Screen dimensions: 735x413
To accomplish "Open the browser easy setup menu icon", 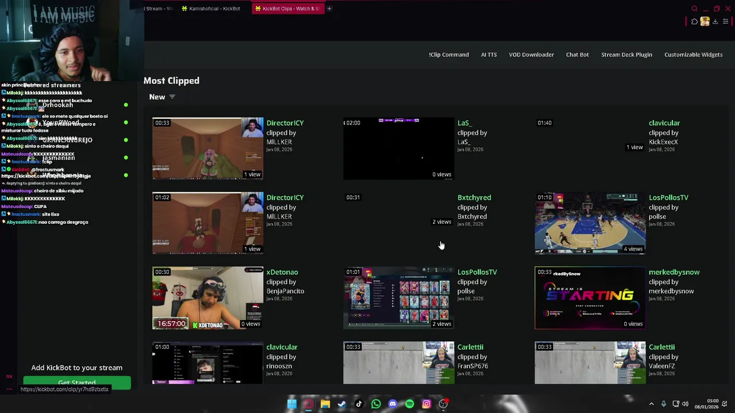I will 725,22.
